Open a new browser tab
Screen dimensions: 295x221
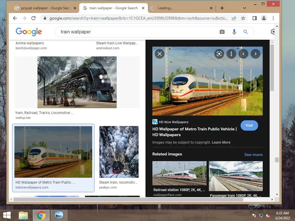point(222,8)
